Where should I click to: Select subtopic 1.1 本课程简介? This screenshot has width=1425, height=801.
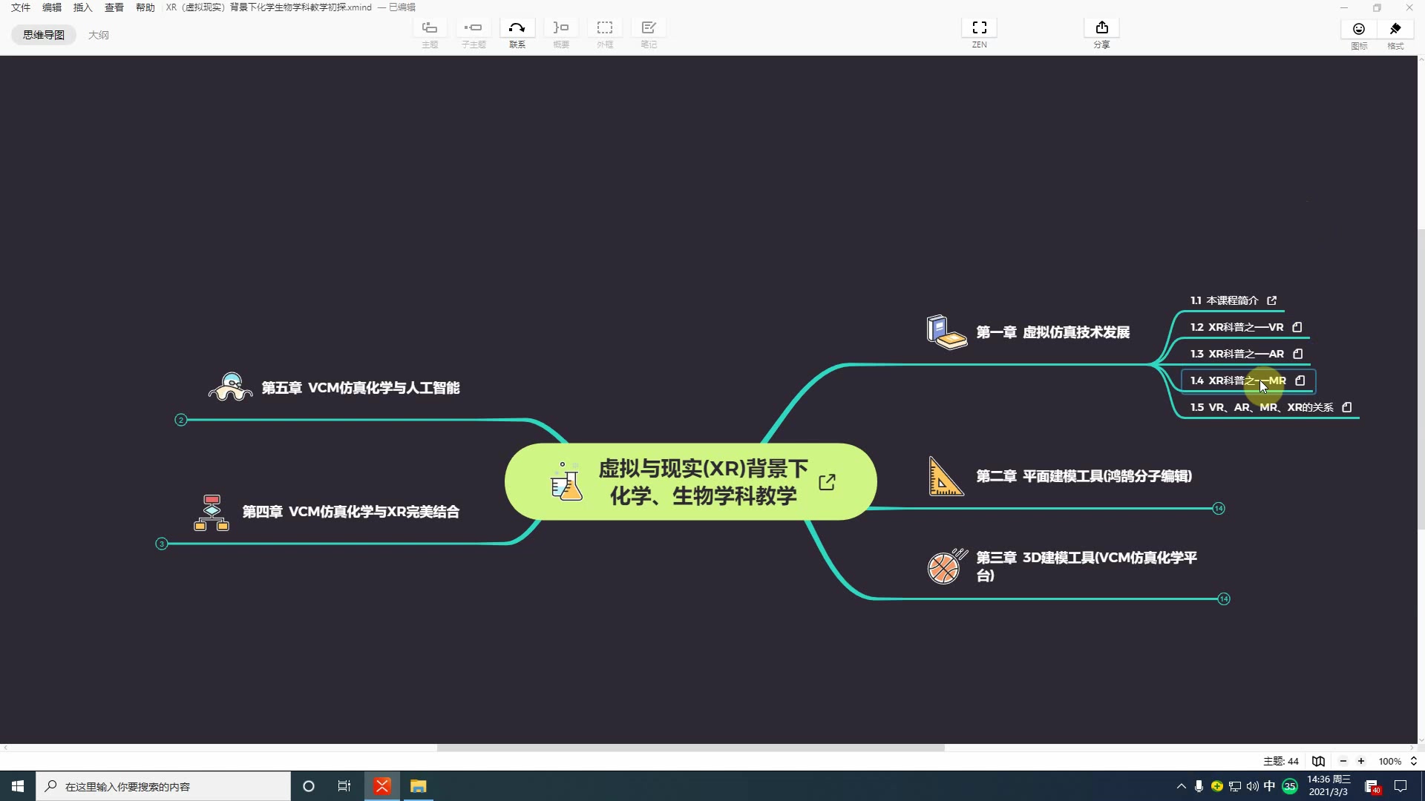1225,300
